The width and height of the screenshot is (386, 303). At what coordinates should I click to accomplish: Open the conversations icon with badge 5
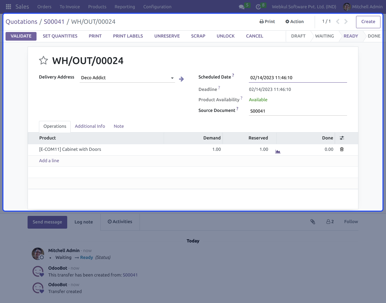[242, 7]
